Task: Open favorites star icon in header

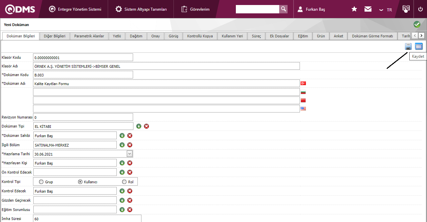Action: 354,9
